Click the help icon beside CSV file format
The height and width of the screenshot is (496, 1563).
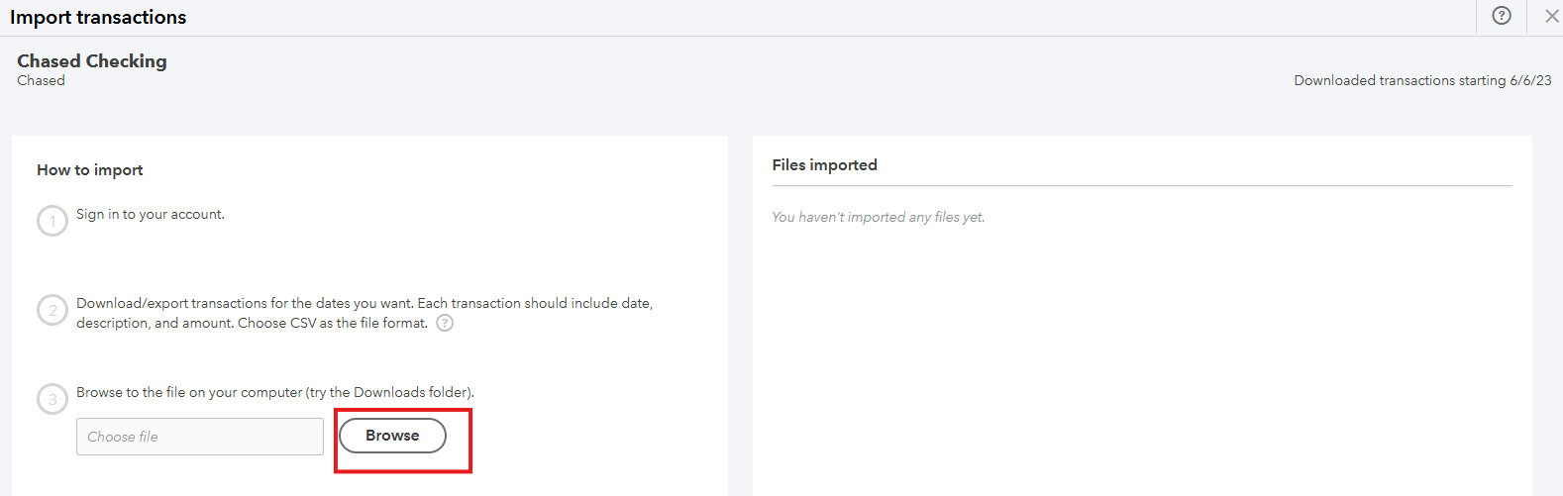click(445, 323)
